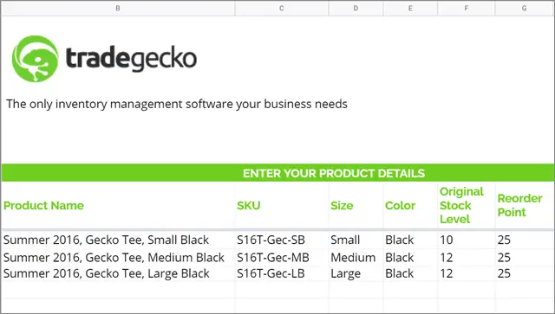Viewport: 555px width, 314px height.
Task: Click the Medium size cell
Action: point(356,257)
